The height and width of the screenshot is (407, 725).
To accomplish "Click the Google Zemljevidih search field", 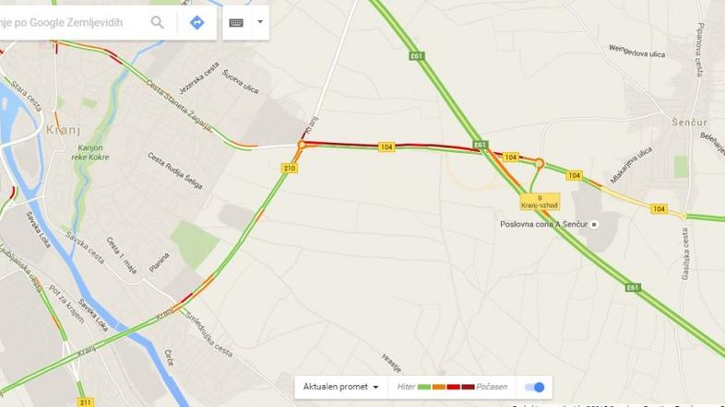I will 74,22.
